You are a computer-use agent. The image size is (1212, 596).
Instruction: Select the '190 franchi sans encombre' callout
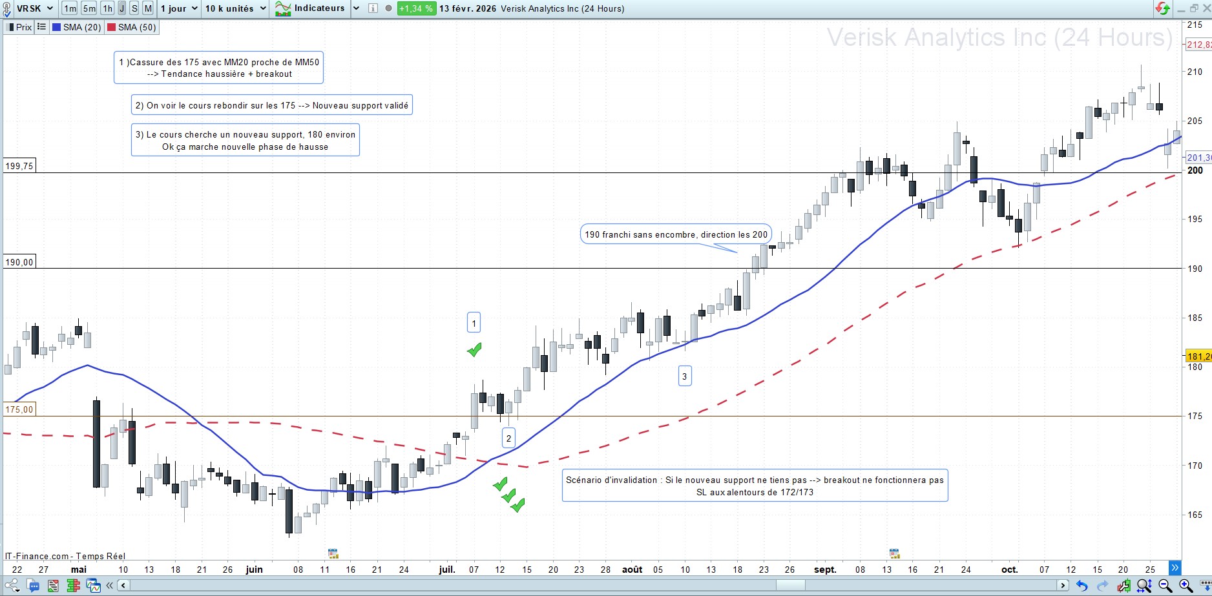click(x=676, y=234)
